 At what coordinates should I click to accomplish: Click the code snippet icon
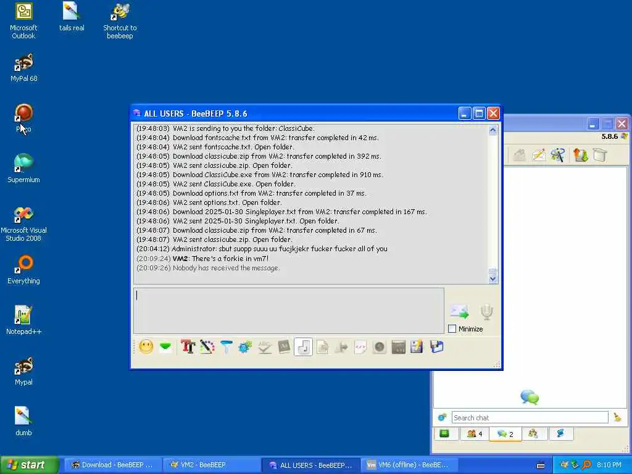click(360, 347)
